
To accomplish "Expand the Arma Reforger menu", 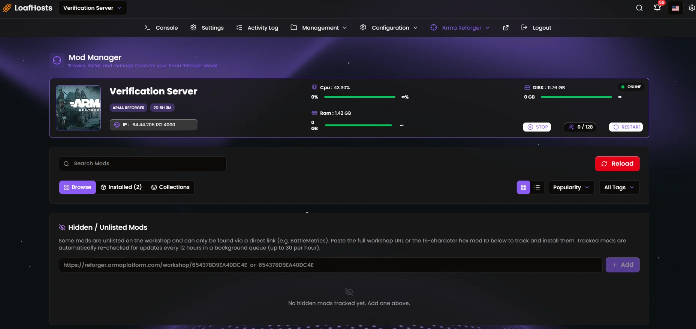I will coord(460,28).
